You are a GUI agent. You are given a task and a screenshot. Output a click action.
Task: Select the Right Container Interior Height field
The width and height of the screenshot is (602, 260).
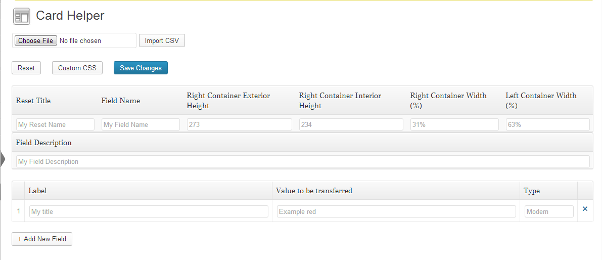point(351,124)
